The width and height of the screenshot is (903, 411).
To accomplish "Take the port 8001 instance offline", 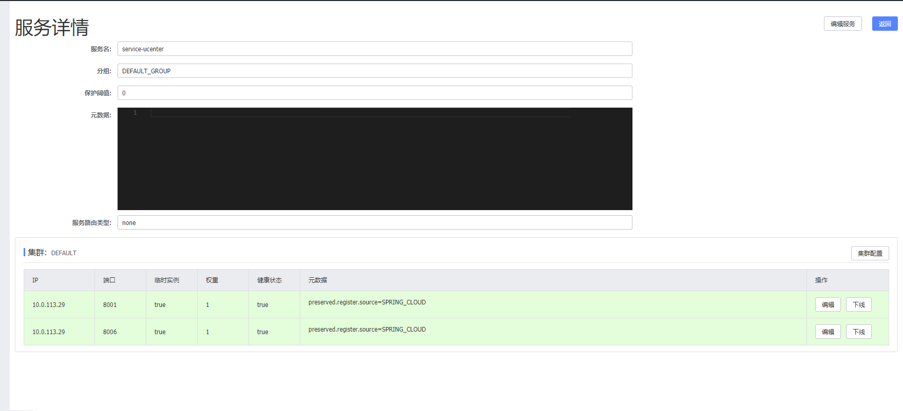I will point(858,304).
